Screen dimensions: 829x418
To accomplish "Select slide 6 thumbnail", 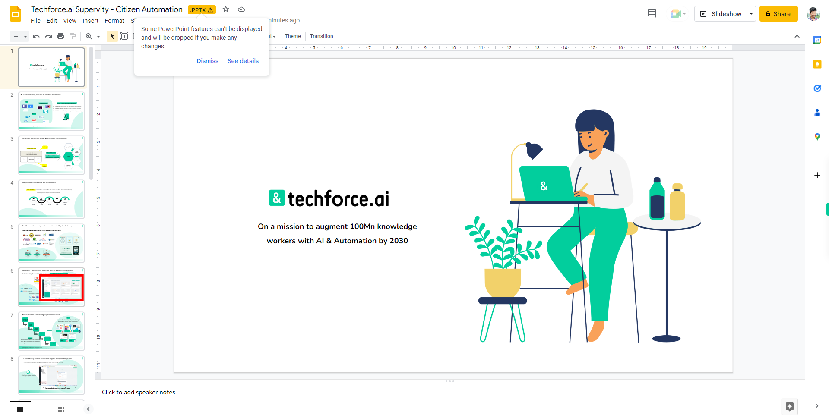I will [51, 287].
